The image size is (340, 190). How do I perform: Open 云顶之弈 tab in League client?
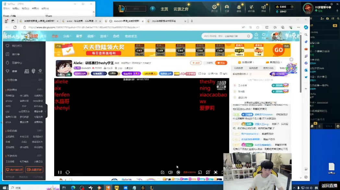pos(181,9)
